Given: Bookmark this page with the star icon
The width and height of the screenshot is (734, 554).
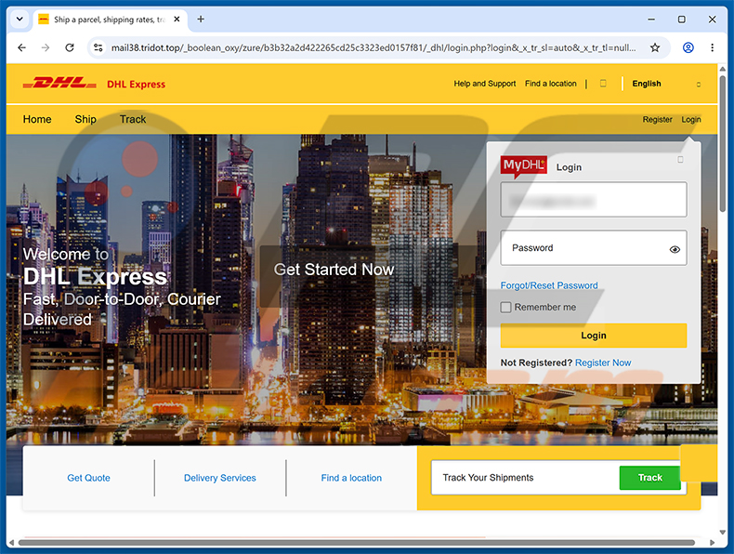Looking at the screenshot, I should [x=655, y=47].
